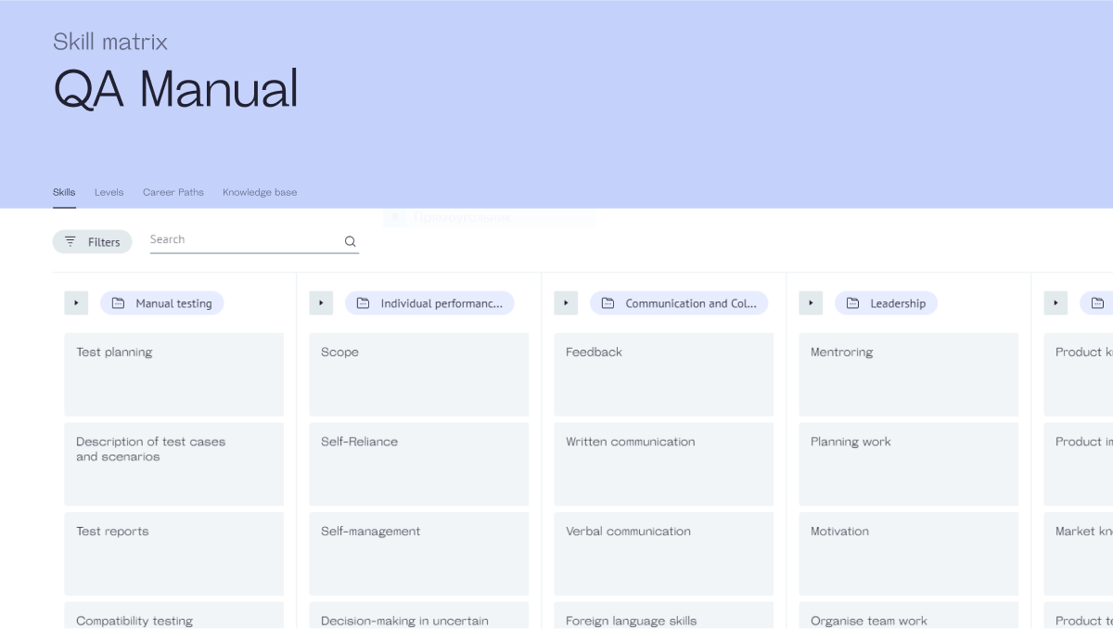Click the search magnifier icon
This screenshot has width=1113, height=629.
[x=350, y=241]
